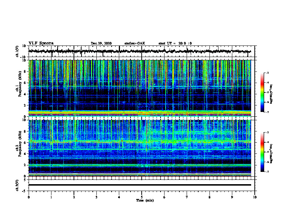Click the time axis tick "8"
The width and height of the screenshot is (287, 221).
(209, 197)
